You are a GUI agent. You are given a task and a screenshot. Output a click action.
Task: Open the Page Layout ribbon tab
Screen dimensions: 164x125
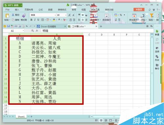pyautogui.click(x=29, y=10)
